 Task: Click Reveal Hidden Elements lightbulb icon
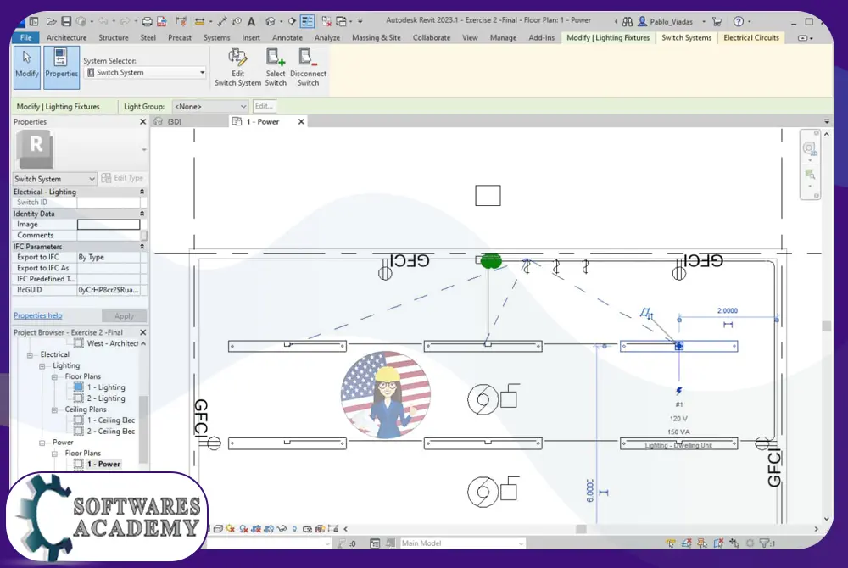click(294, 528)
